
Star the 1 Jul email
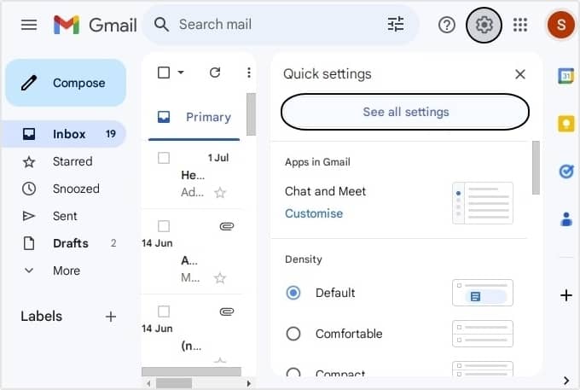coord(220,192)
